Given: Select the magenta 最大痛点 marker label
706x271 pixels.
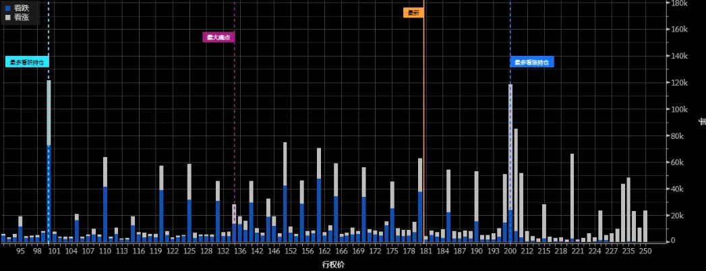Looking at the screenshot, I should click(218, 37).
